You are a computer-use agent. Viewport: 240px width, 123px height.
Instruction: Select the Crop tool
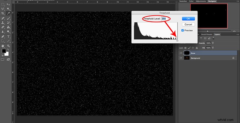tap(3, 13)
